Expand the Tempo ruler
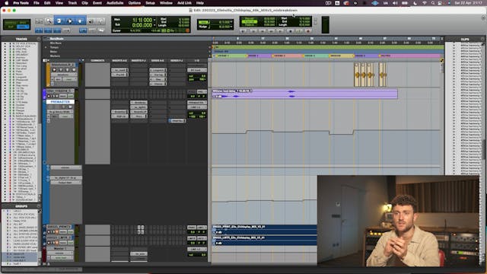487x274 pixels. coord(46,47)
